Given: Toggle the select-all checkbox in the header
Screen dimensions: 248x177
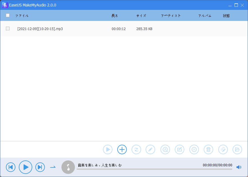Looking at the screenshot, I should pyautogui.click(x=8, y=15).
